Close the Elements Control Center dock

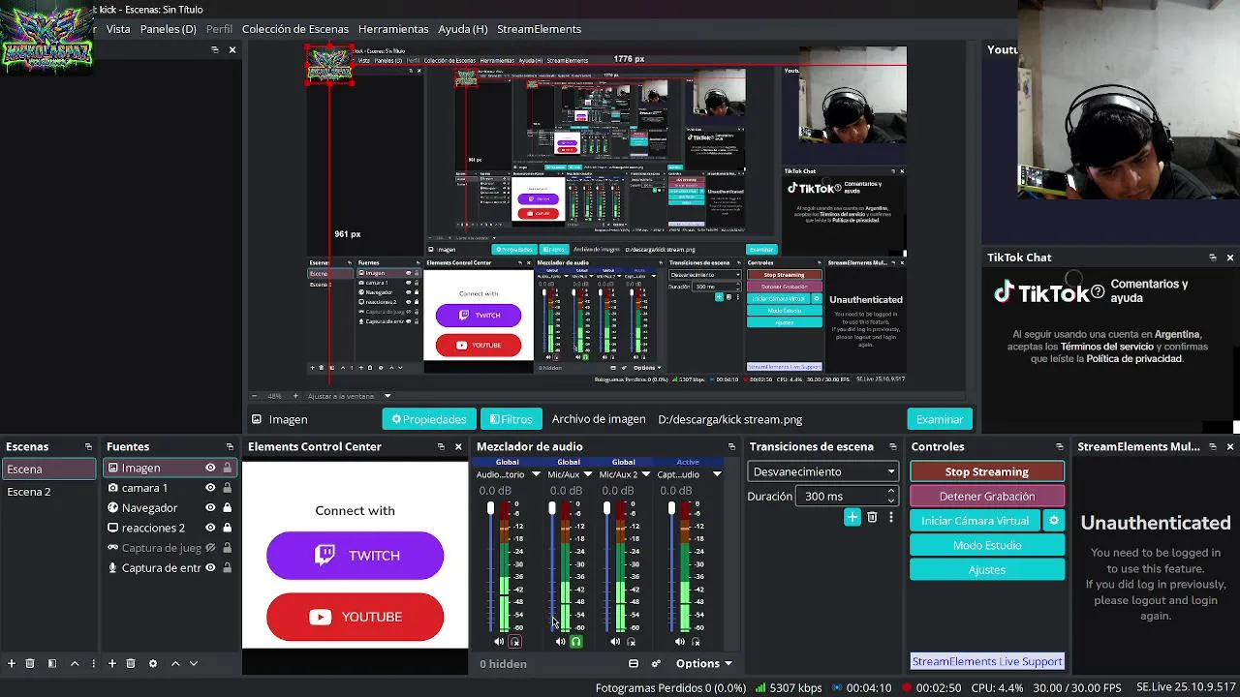click(x=458, y=447)
